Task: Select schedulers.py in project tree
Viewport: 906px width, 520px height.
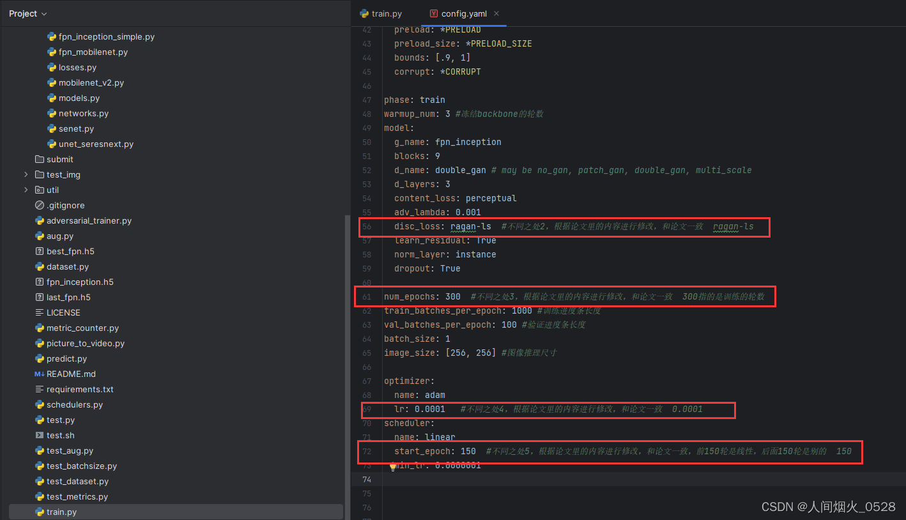Action: pos(75,404)
